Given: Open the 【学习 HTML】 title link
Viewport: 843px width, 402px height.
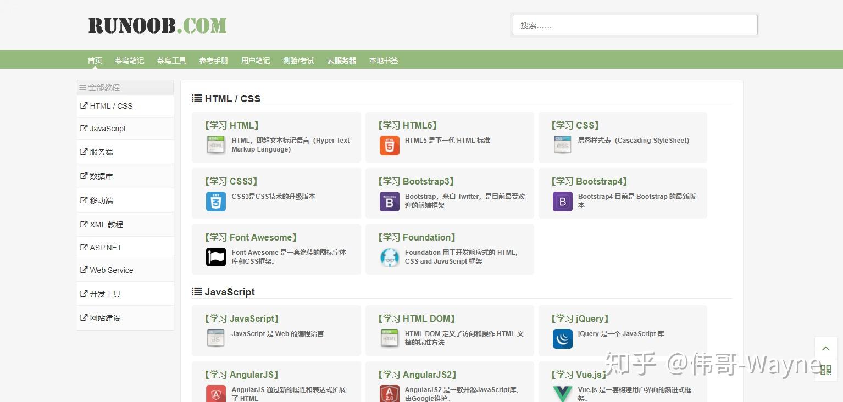Looking at the screenshot, I should (x=231, y=125).
